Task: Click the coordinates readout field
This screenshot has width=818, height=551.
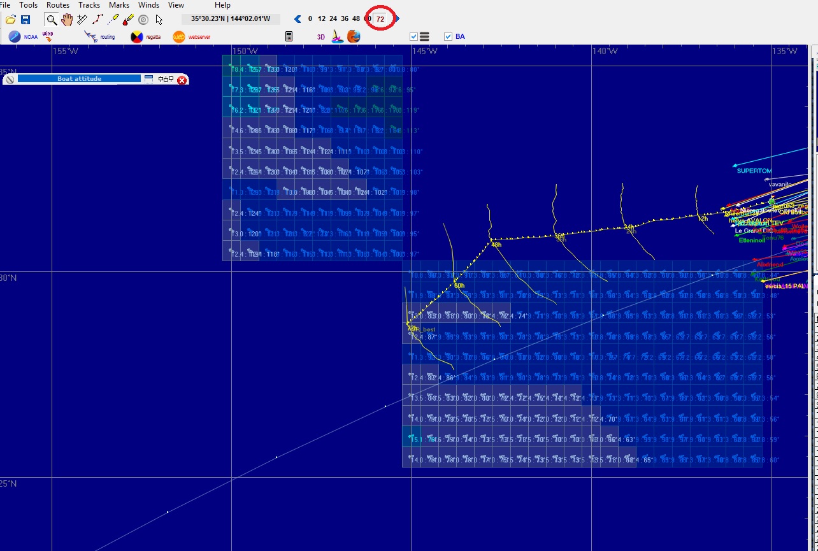Action: (x=231, y=19)
